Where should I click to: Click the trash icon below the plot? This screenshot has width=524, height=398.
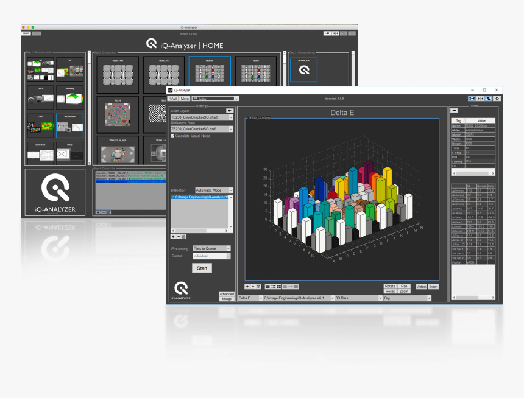tap(258, 287)
